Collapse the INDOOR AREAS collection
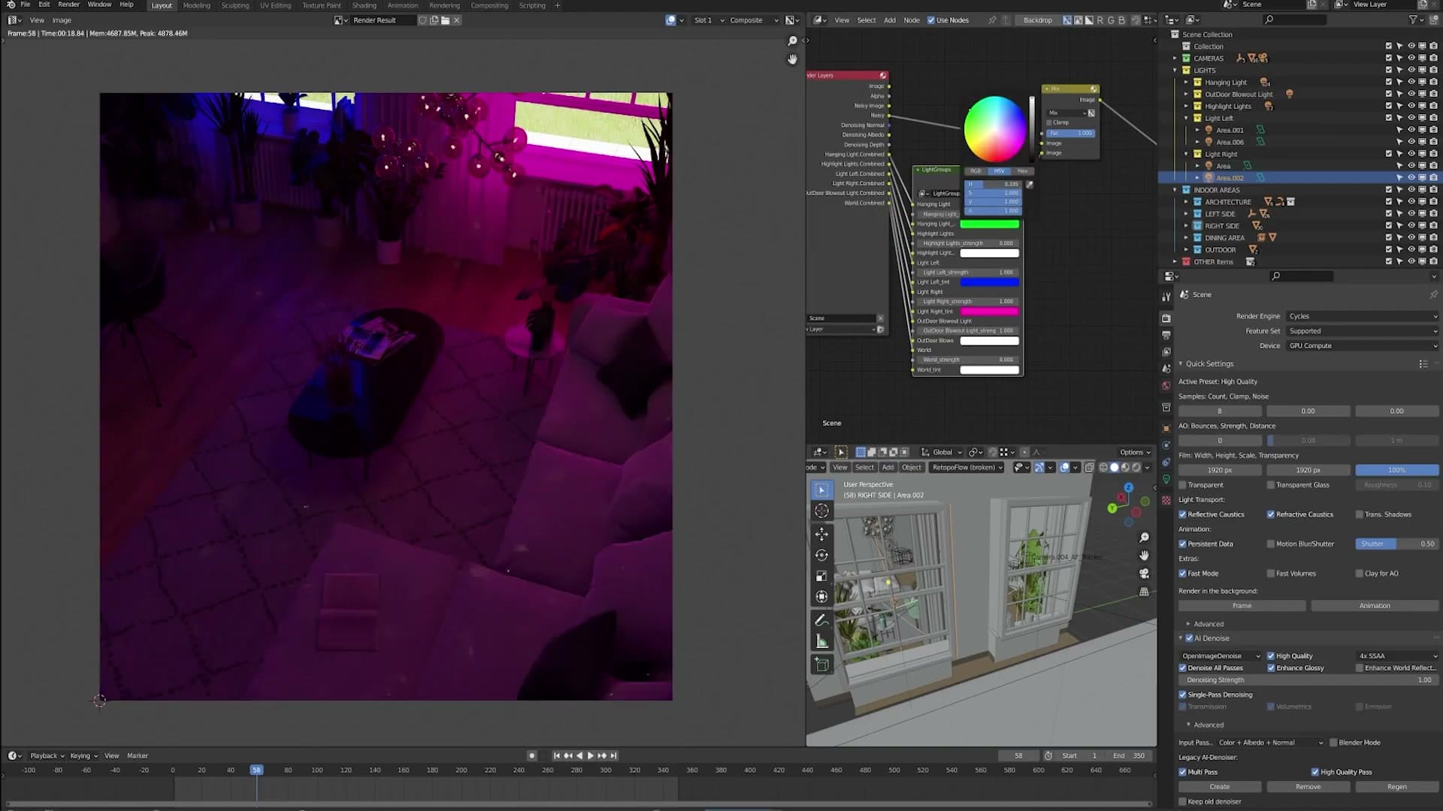This screenshot has width=1443, height=811. point(1175,190)
